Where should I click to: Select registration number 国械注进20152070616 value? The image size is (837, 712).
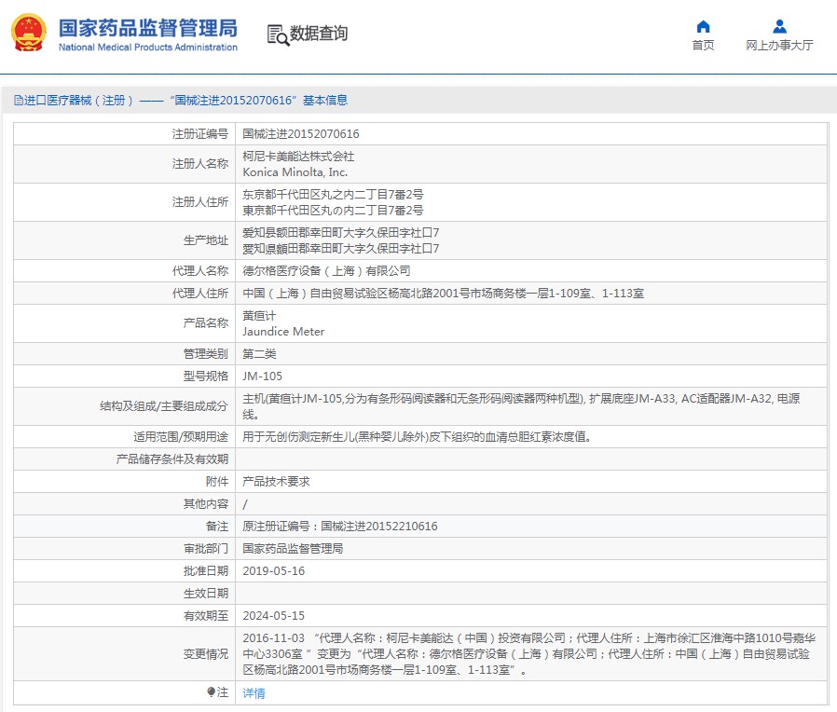[300, 134]
